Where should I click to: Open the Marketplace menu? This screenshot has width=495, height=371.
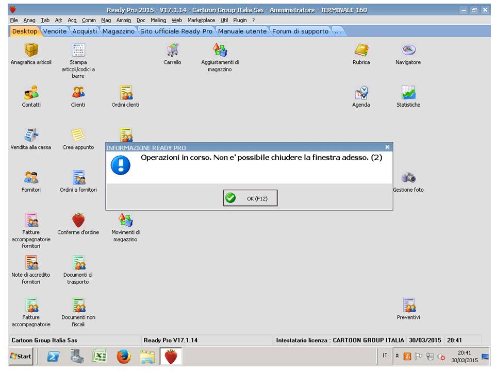(201, 20)
